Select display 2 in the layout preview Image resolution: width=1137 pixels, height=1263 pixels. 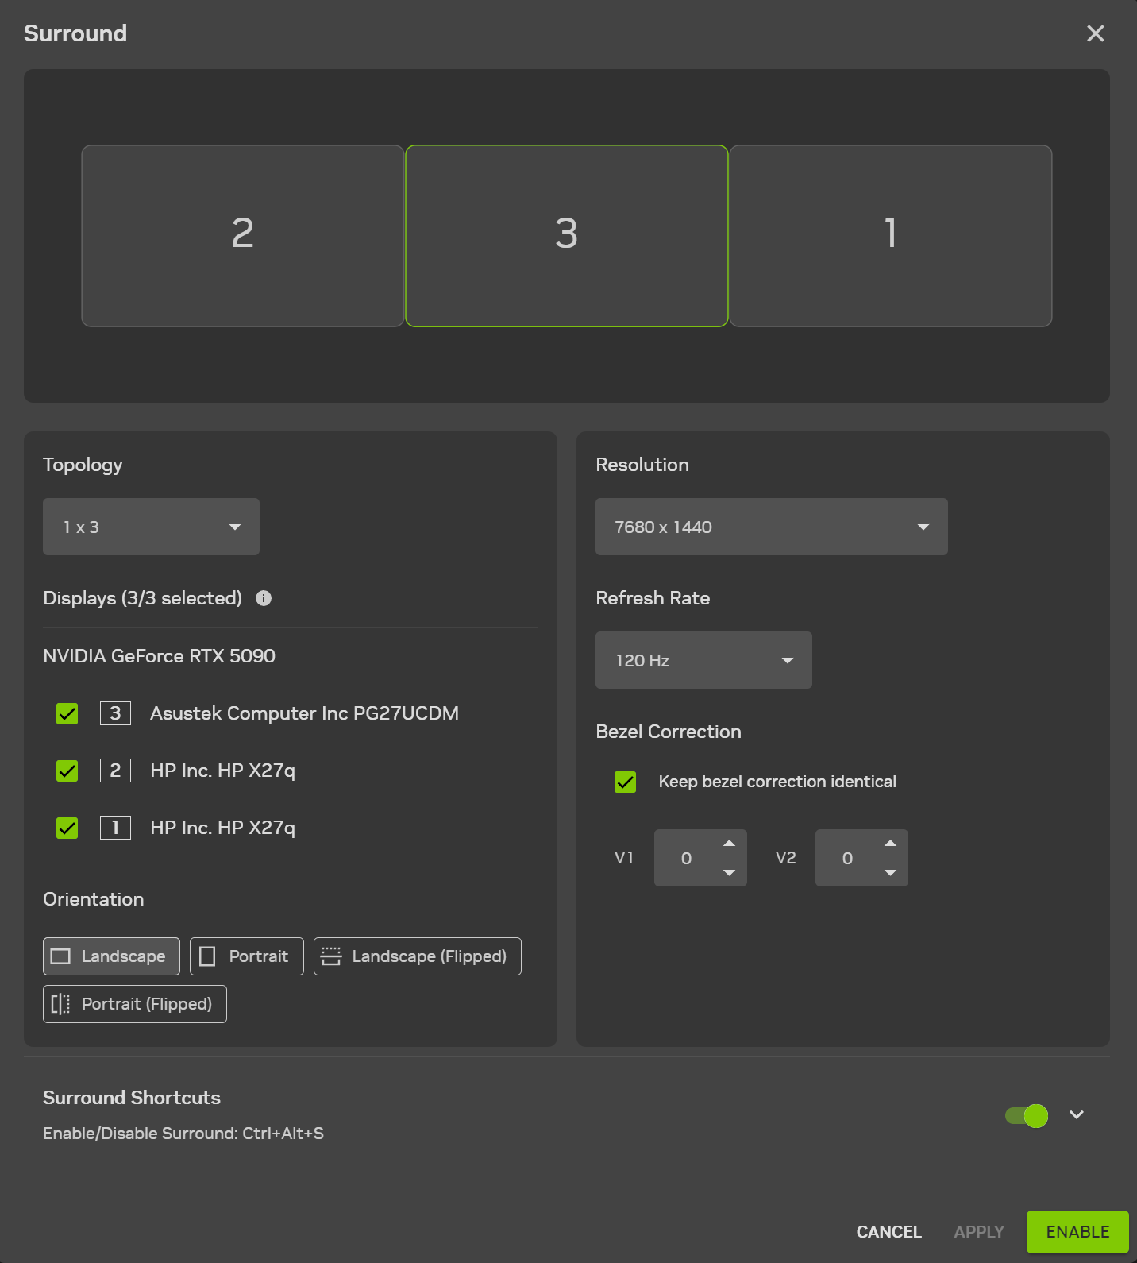243,236
